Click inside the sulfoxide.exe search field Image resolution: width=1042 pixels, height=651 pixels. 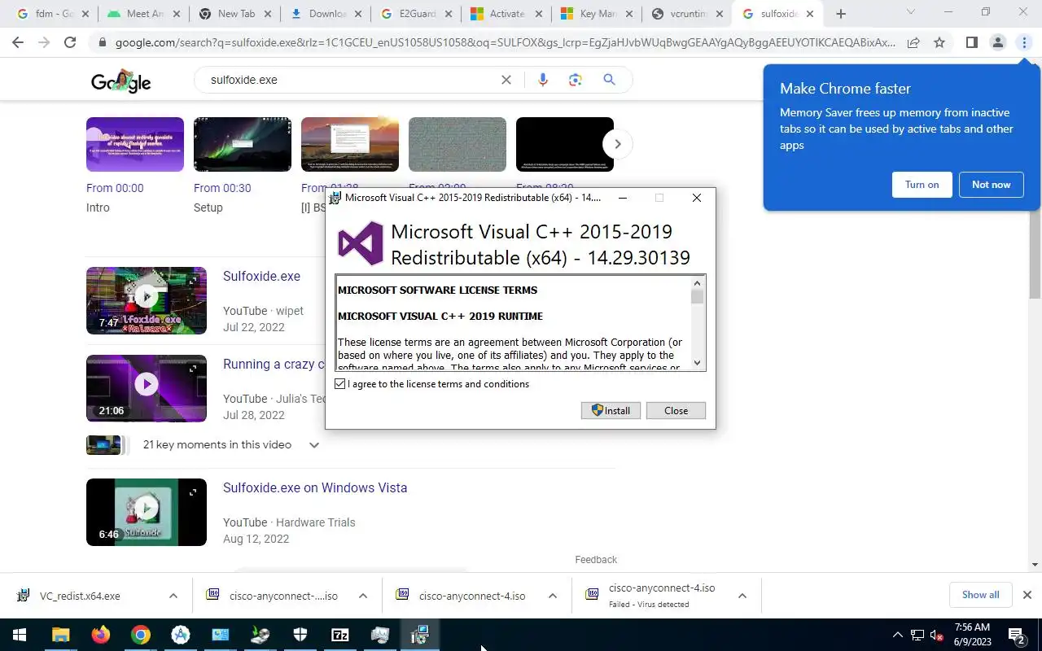[x=350, y=80]
